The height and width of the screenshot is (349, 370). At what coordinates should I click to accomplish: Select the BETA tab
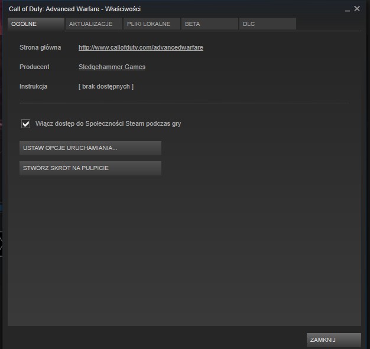click(x=210, y=24)
